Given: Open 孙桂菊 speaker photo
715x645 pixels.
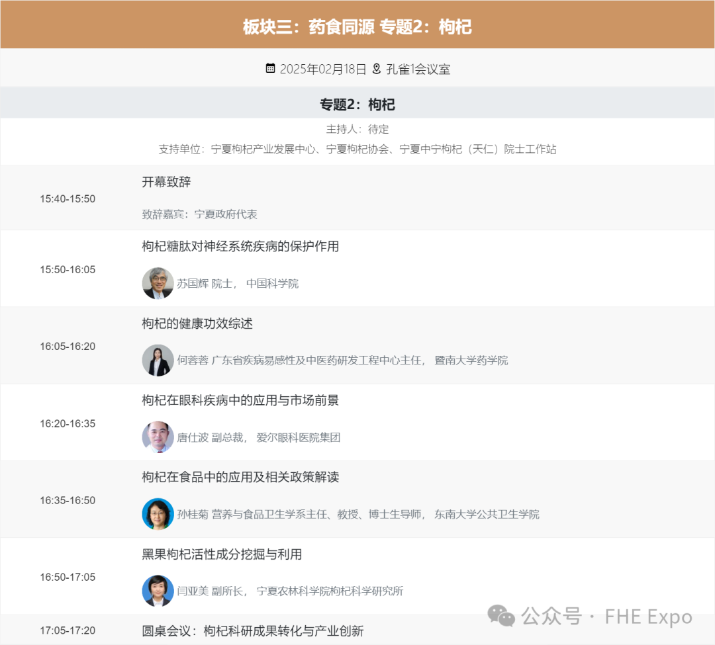Looking at the screenshot, I should pyautogui.click(x=158, y=514).
